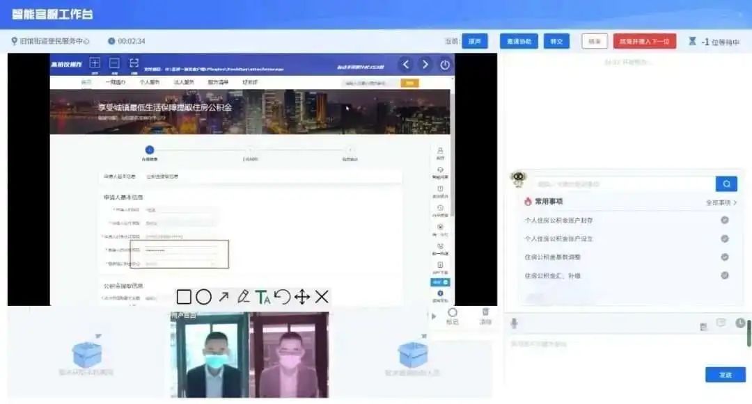Click the first step circle of the progress indicator
Image resolution: width=752 pixels, height=404 pixels.
pos(150,150)
